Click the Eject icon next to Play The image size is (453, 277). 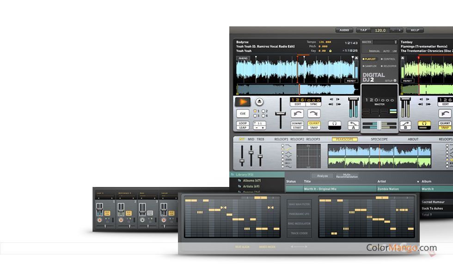[259, 101]
